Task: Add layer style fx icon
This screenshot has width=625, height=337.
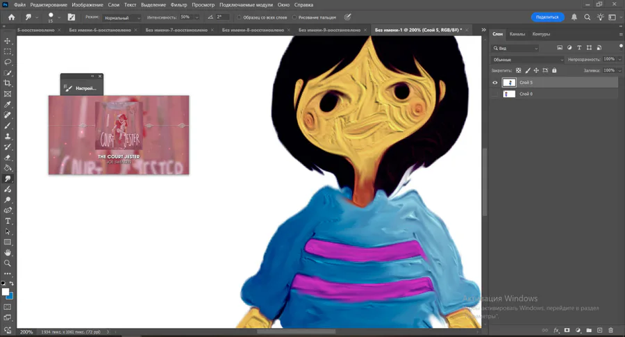Action: 556,330
